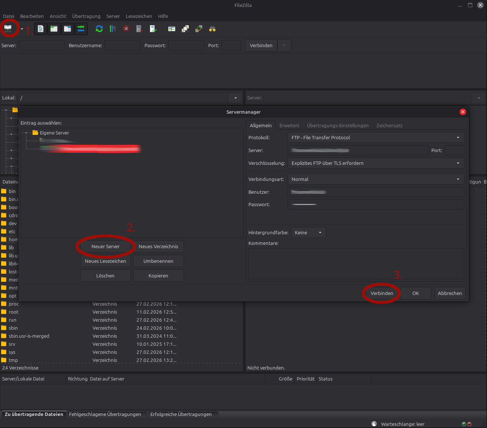Choose a Hintergrundfarbe from the dropdown

pyautogui.click(x=308, y=232)
